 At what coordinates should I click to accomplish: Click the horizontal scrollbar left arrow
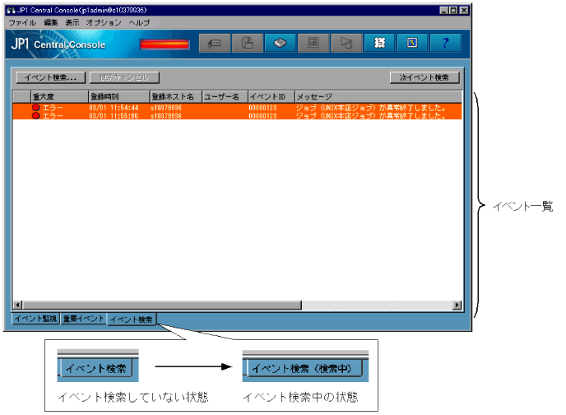coord(17,305)
